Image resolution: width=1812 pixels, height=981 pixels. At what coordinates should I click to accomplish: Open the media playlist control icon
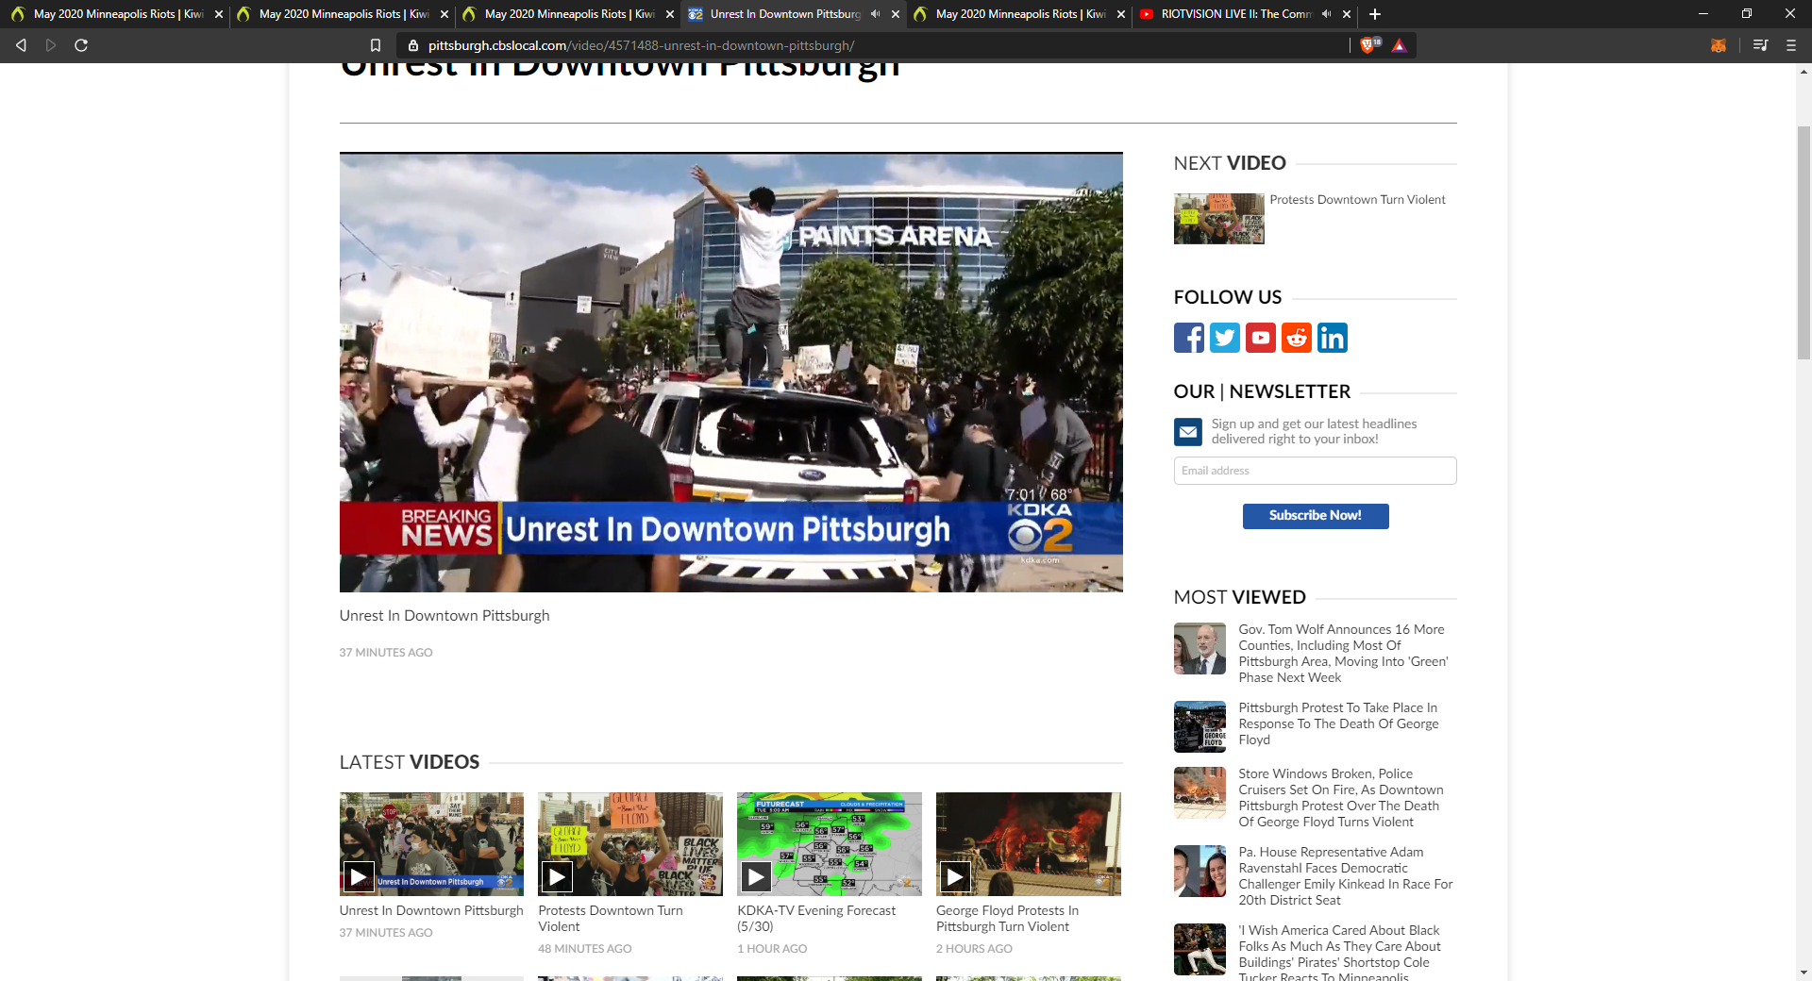pos(1760,45)
